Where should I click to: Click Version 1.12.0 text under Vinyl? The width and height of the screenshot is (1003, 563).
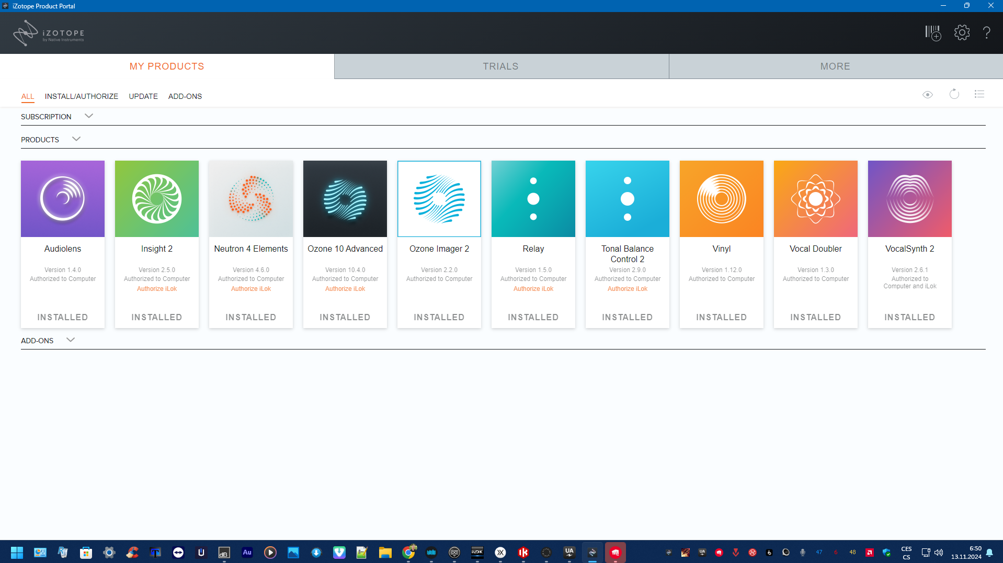click(x=722, y=270)
